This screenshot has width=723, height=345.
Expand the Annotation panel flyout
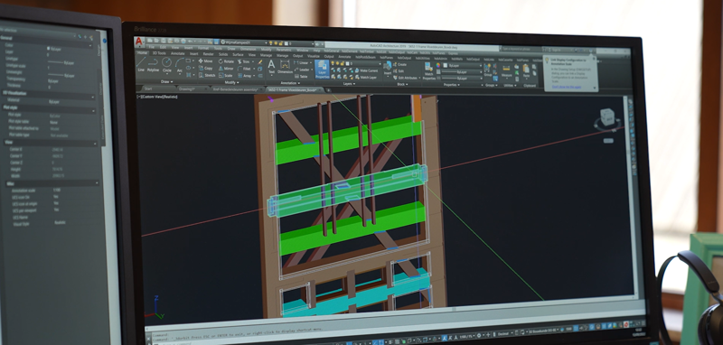tap(290, 83)
